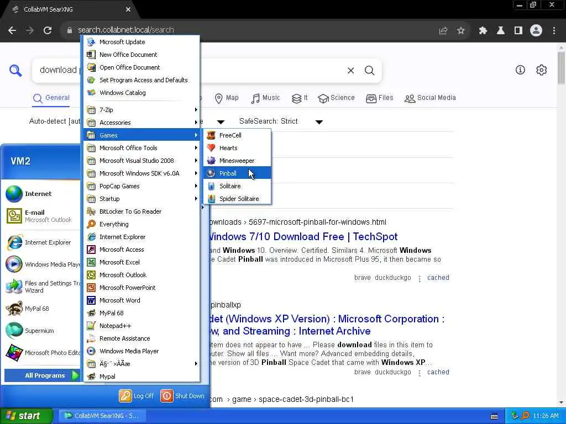
Task: Open E-mail Microsoft Outlook pinned shortcut
Action: (41, 216)
